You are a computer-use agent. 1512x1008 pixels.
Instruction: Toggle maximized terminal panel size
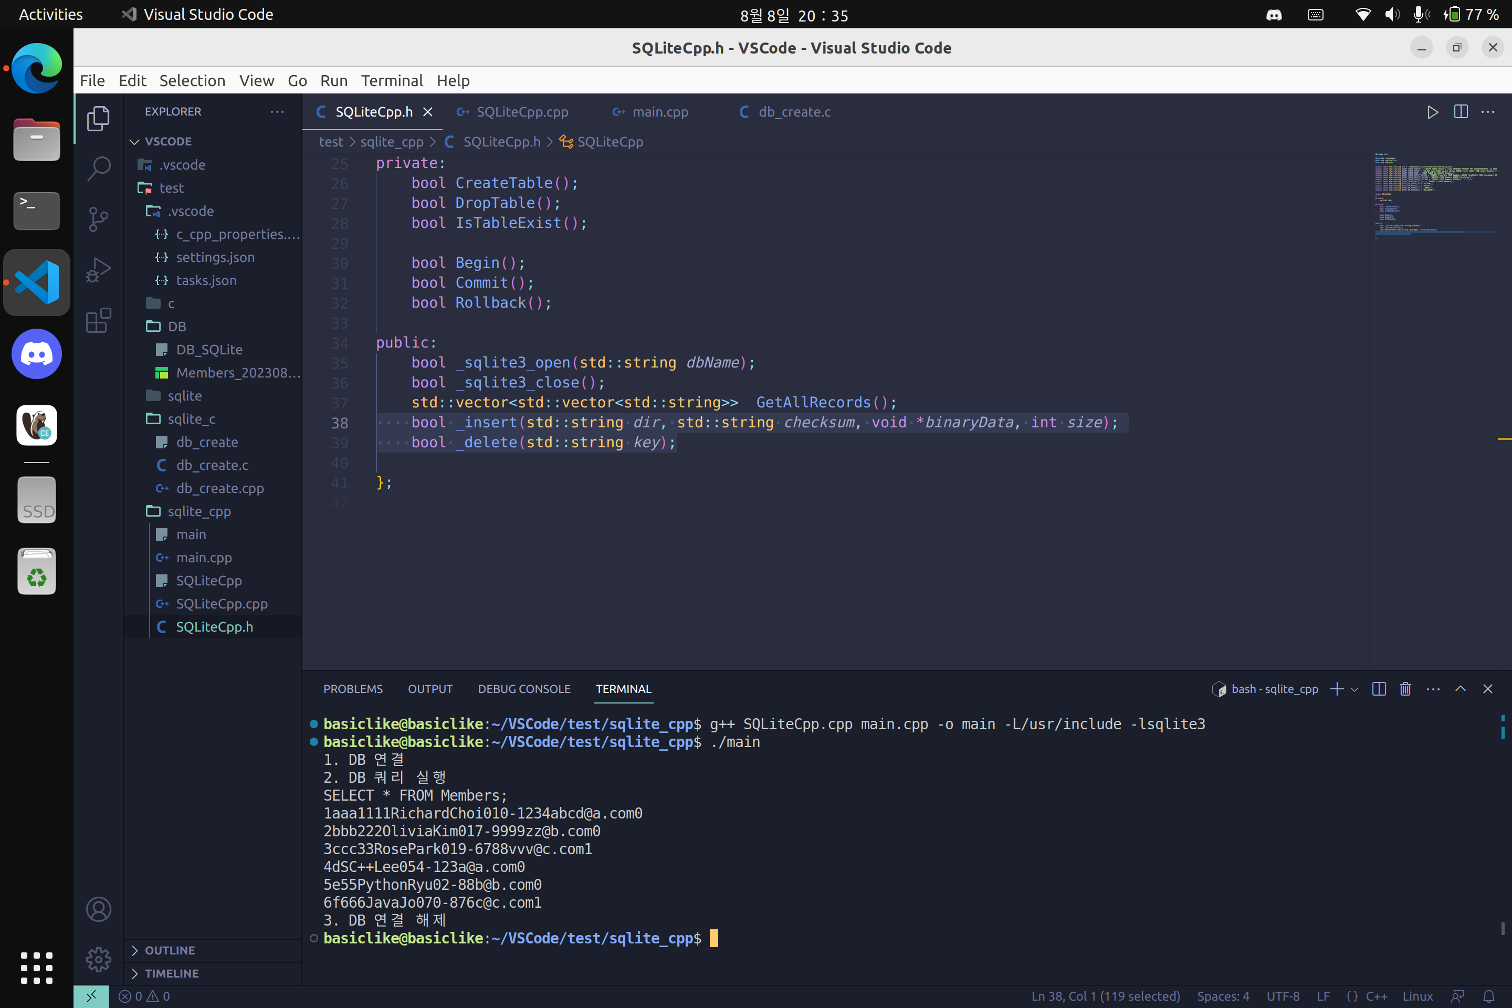click(x=1461, y=689)
